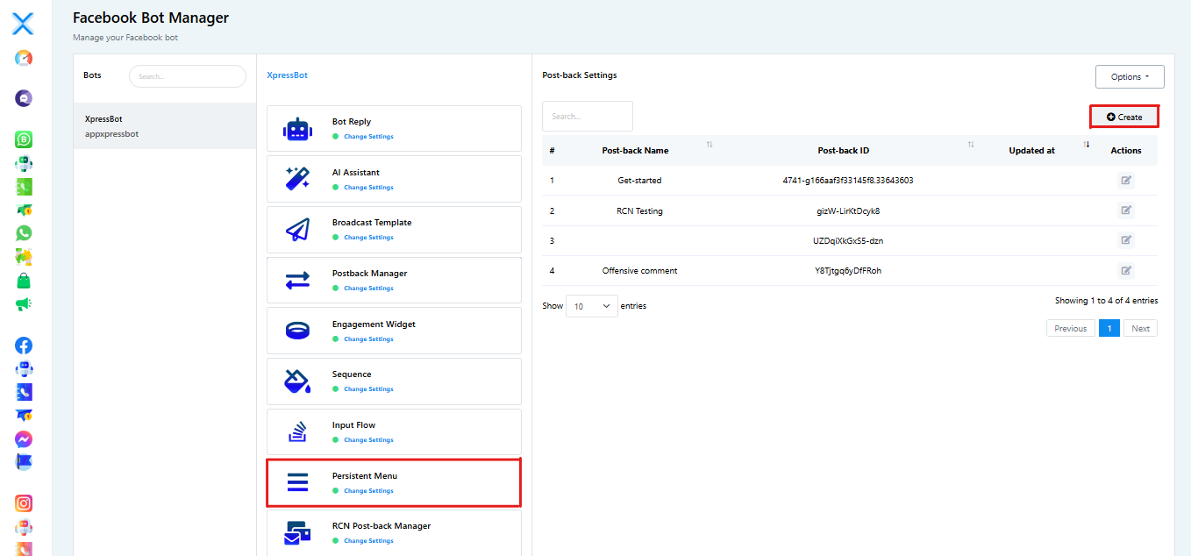The height and width of the screenshot is (556, 1191).
Task: Click the Bots search field
Action: click(187, 76)
